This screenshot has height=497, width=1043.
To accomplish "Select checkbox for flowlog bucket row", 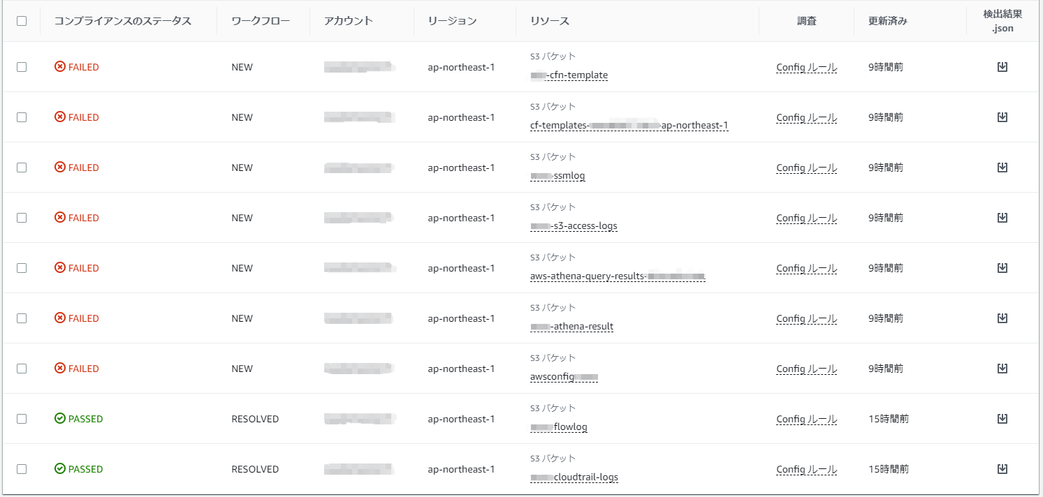I will coord(22,419).
